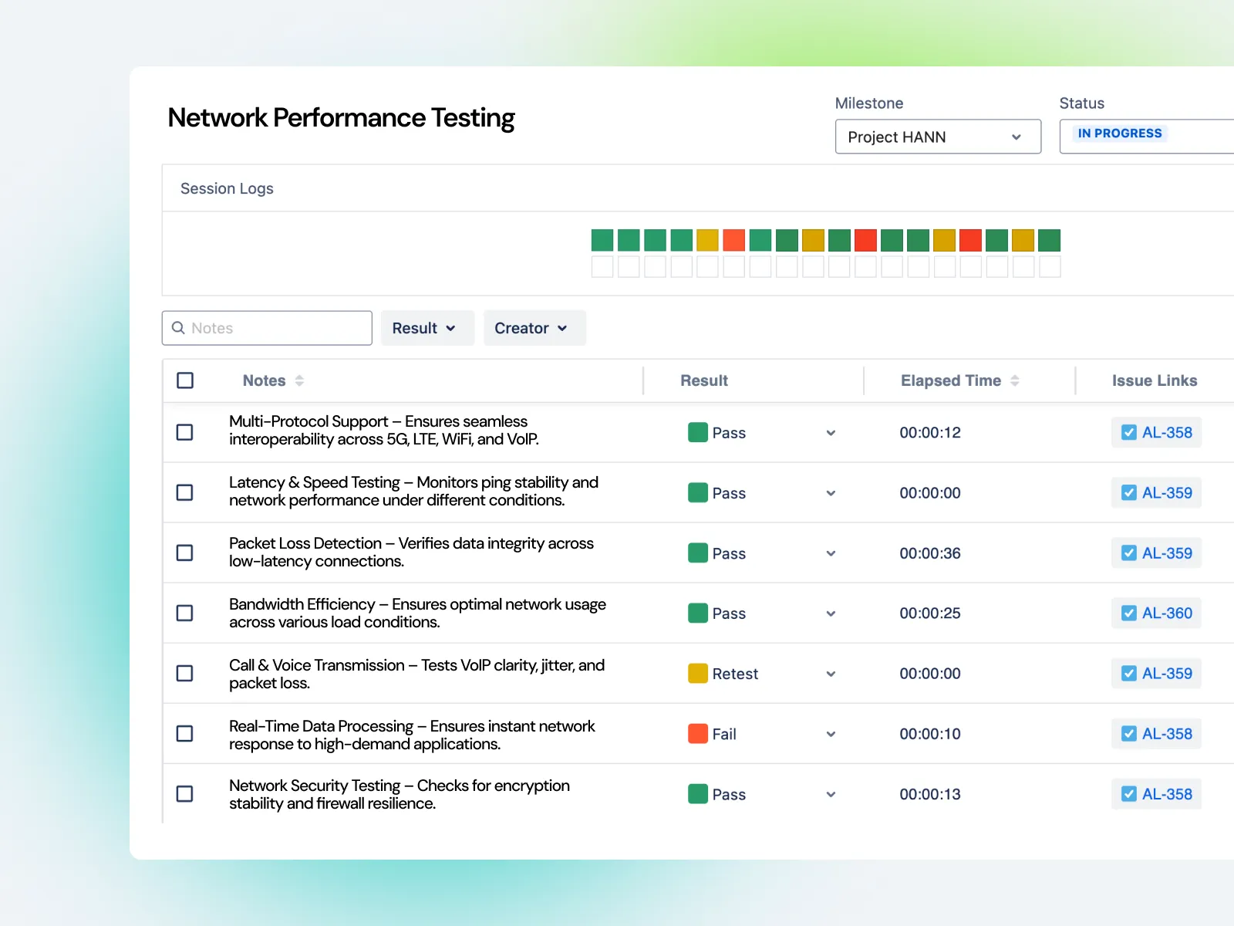
Task: Click the green Pass icon for Network Security Testing
Action: click(x=697, y=794)
